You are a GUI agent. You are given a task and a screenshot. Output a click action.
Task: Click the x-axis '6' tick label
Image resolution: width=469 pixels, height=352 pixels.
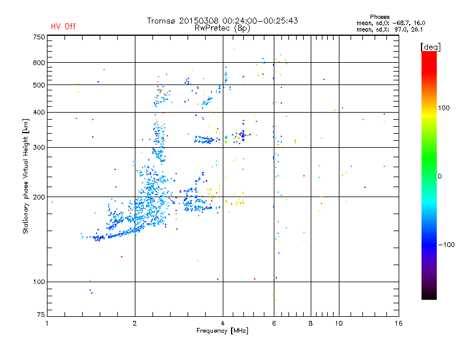[x=274, y=323]
